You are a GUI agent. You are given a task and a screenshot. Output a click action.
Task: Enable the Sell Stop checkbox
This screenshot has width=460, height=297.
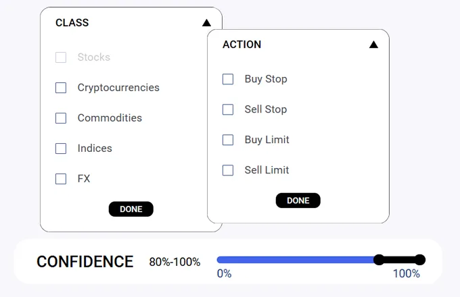pos(228,109)
